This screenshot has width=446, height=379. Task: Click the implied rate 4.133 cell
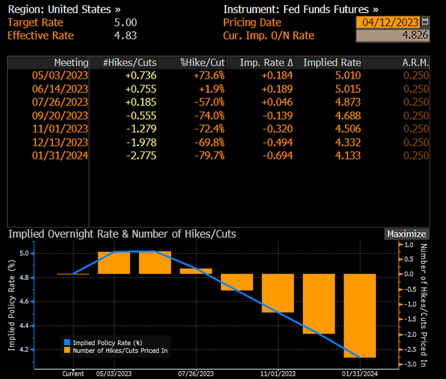[348, 155]
